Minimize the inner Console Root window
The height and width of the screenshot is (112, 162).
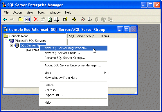pos(120,29)
